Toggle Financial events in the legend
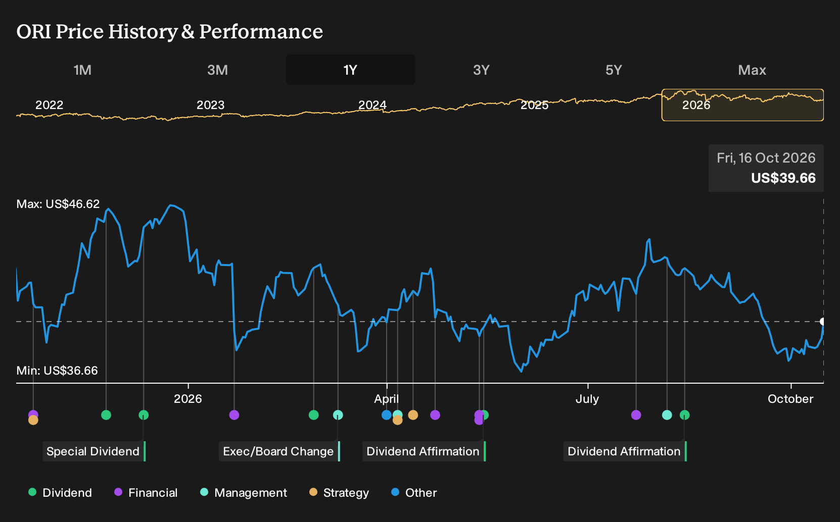 point(146,493)
